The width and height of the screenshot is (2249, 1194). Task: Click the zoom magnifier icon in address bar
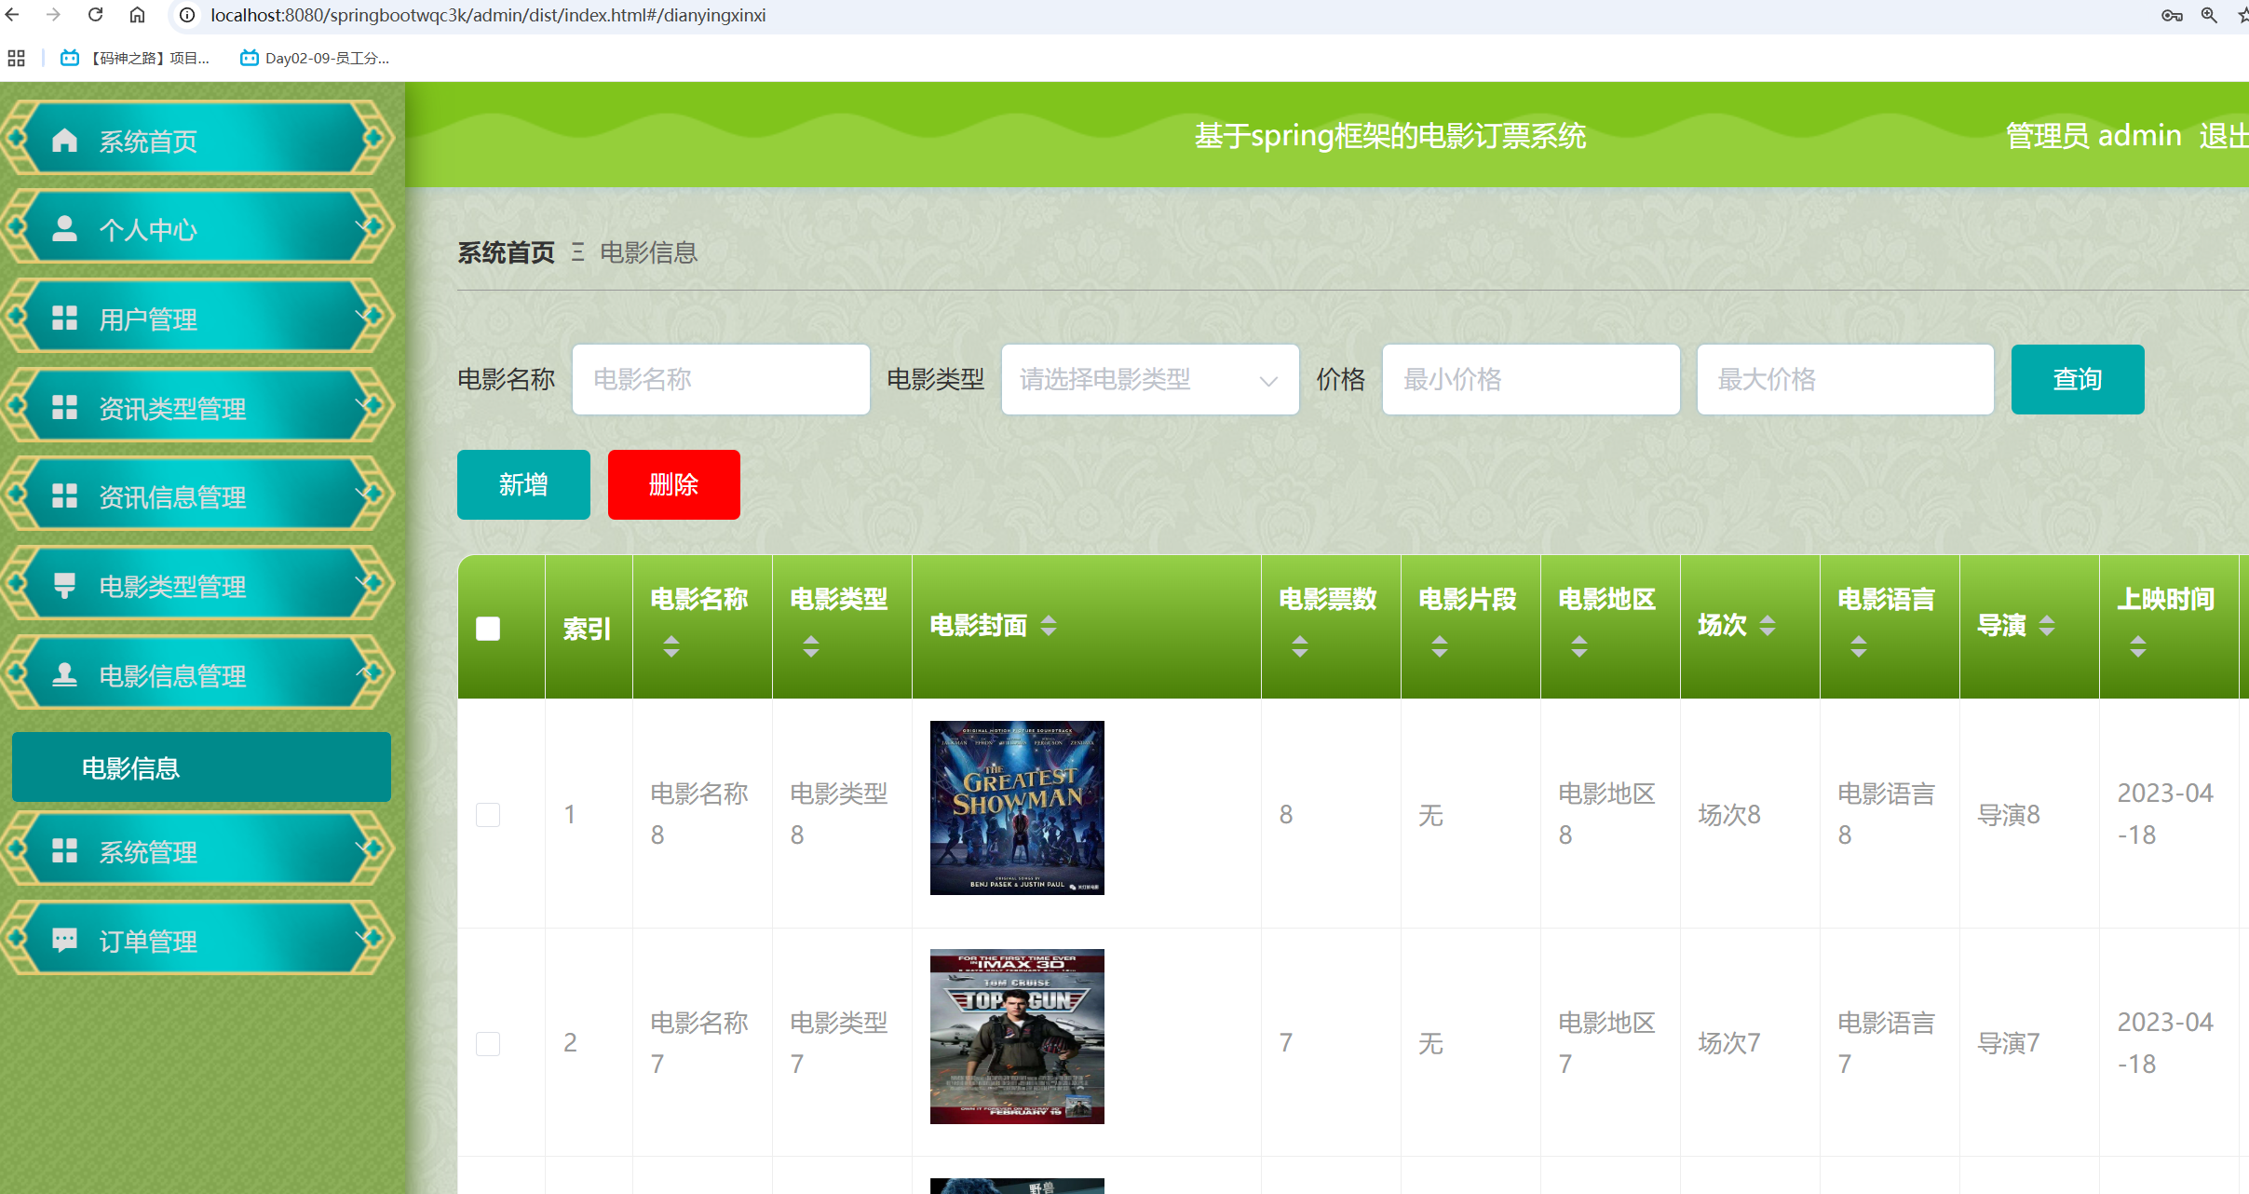point(2209,15)
